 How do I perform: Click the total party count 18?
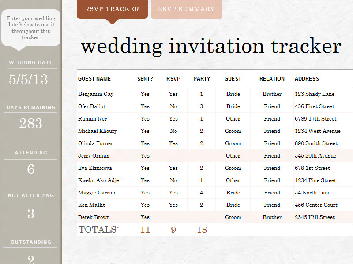pos(202,230)
